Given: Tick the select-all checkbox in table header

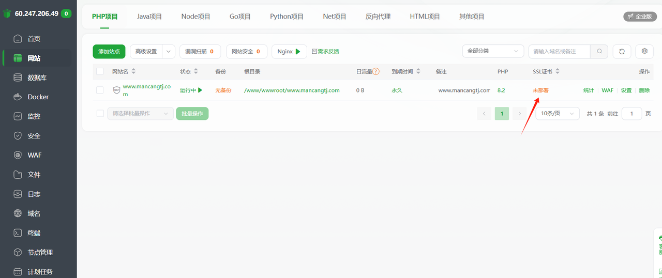Looking at the screenshot, I should [100, 71].
